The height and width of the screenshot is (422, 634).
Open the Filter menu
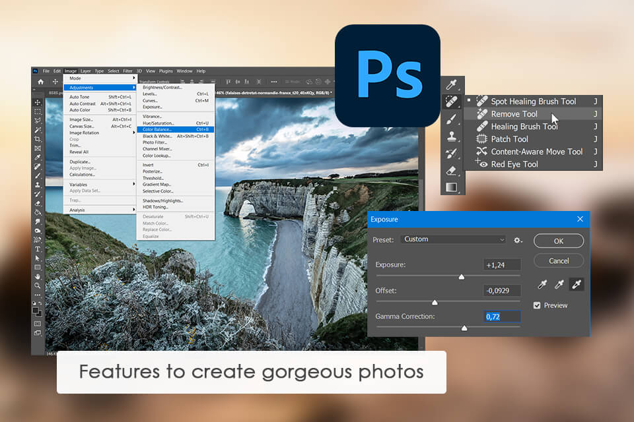point(127,71)
